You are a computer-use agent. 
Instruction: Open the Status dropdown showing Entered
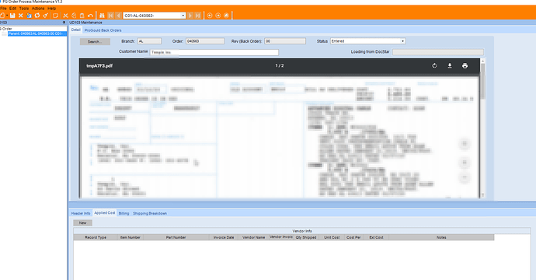[x=367, y=41]
